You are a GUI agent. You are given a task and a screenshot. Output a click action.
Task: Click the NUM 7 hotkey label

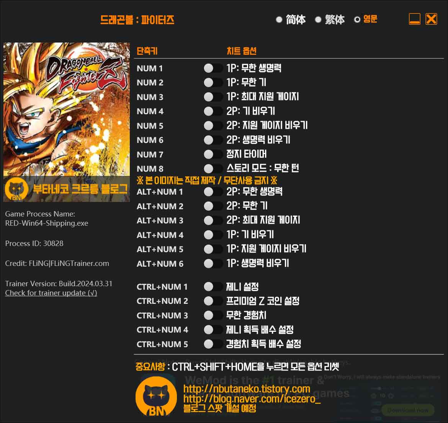click(x=150, y=155)
